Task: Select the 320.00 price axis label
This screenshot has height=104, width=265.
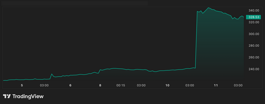Action: 254,22
